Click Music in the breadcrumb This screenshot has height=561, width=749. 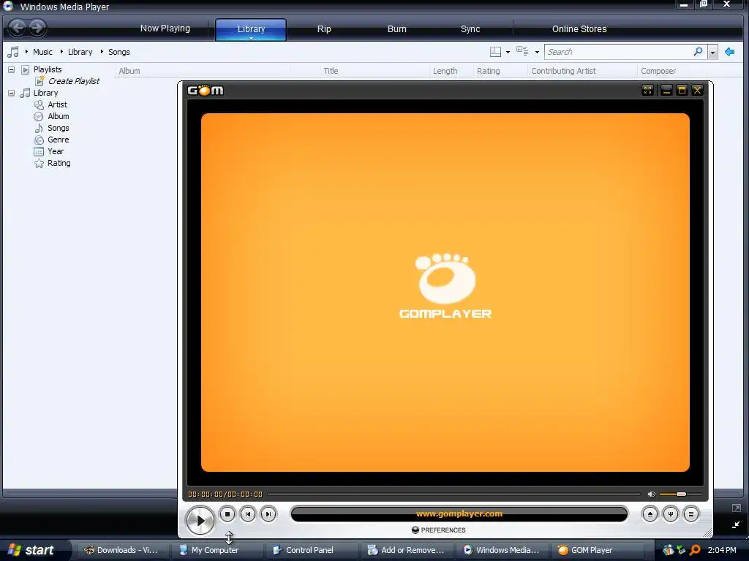[42, 52]
